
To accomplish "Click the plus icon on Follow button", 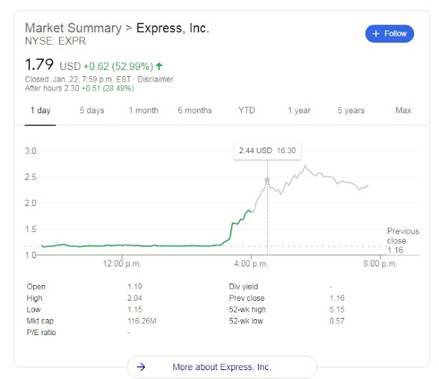I will coord(375,34).
